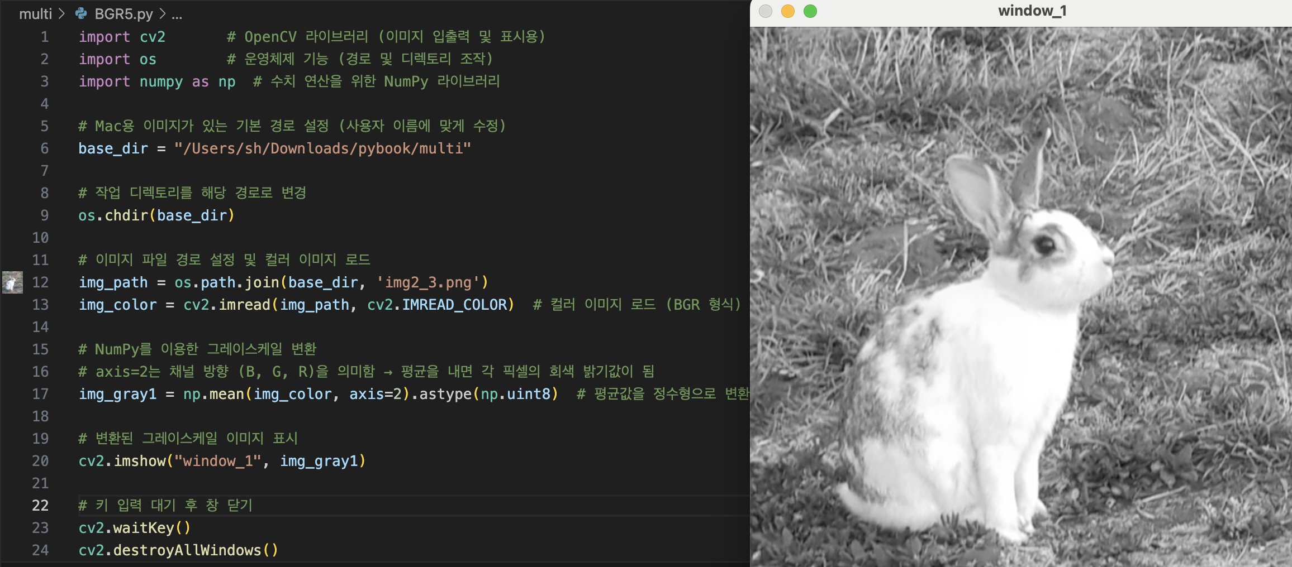Click 'import cv2' on line 1
The image size is (1292, 567).
click(x=122, y=37)
